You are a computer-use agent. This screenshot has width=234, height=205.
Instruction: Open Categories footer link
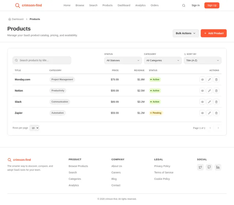click(75, 179)
